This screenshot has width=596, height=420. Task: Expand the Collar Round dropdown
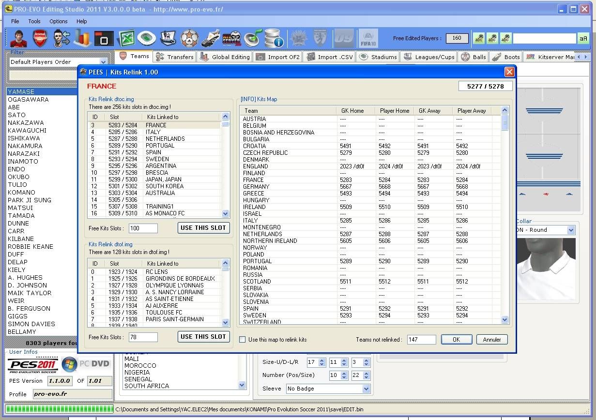click(571, 230)
